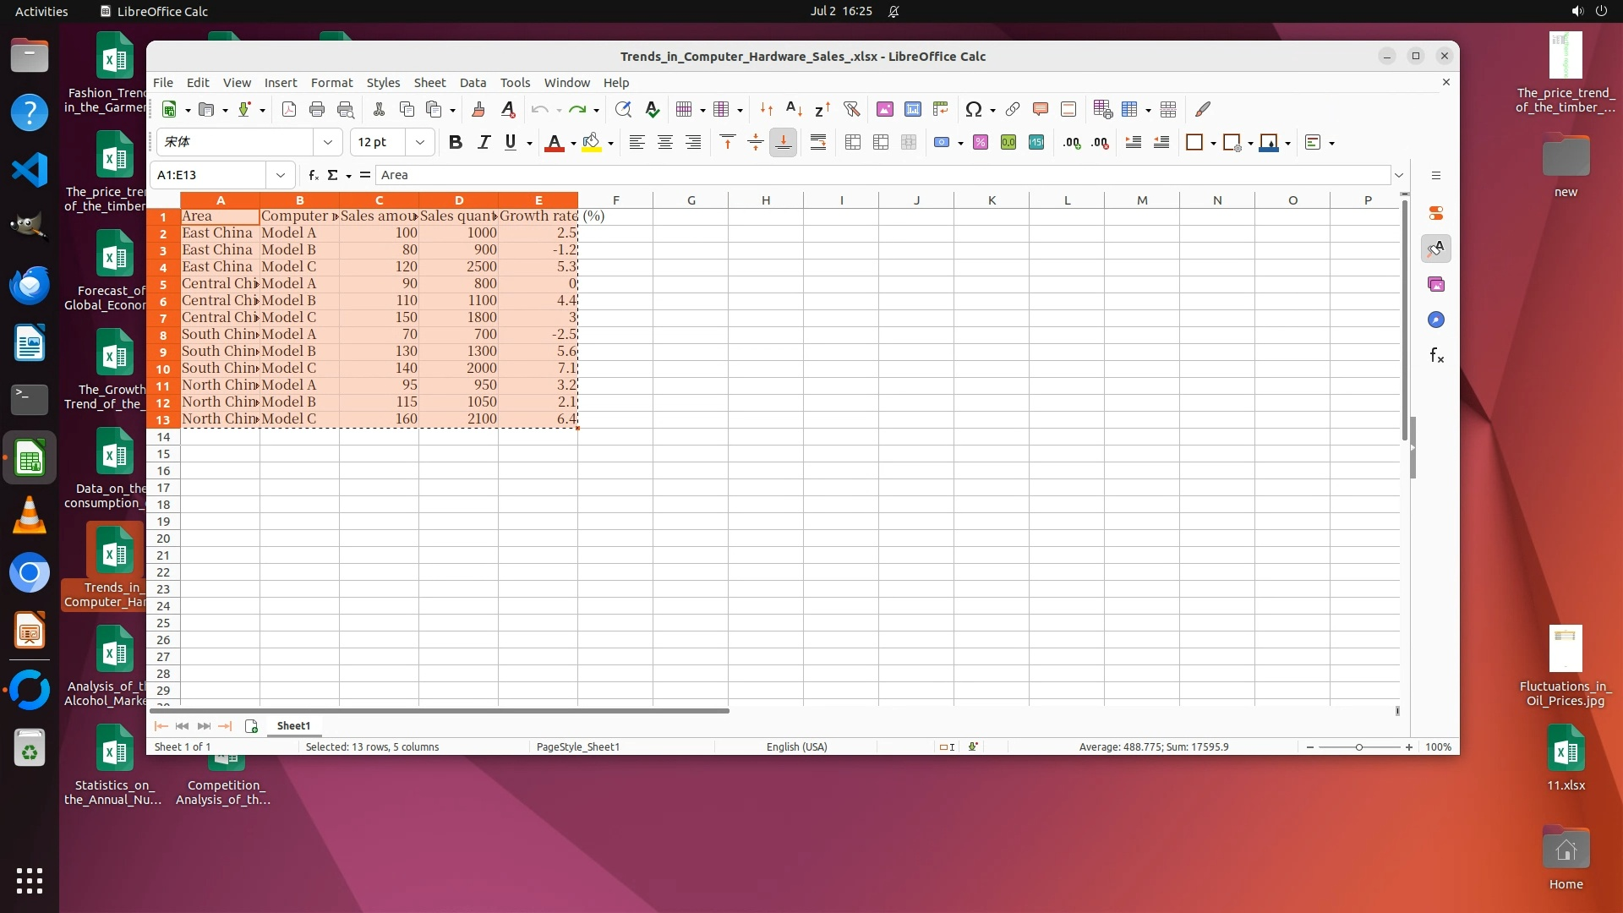Open the Name Box dropdown arrow

click(281, 175)
